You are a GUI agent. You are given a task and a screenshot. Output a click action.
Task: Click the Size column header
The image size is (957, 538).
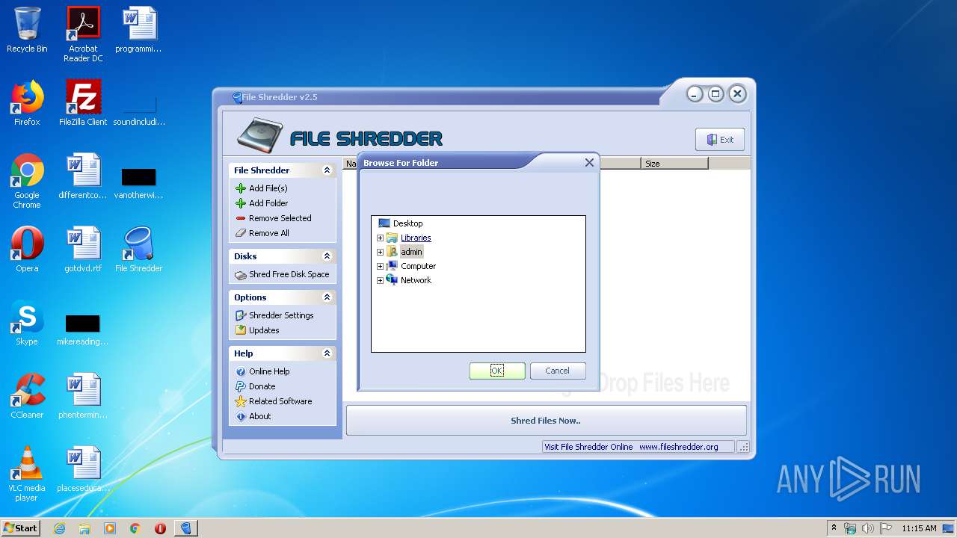674,163
